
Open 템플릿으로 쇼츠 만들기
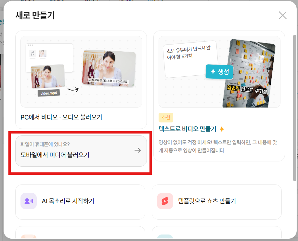(x=217, y=202)
